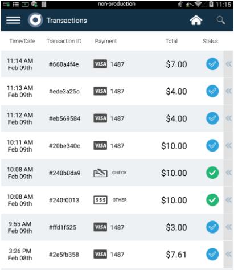Image resolution: width=234 pixels, height=270 pixels.
Task: Tap green status checkmark on CHECK transaction
Action: (212, 173)
